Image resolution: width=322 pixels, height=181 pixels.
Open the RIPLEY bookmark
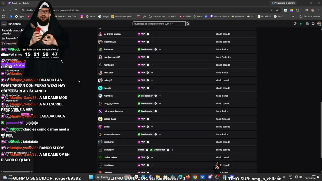click(279, 17)
